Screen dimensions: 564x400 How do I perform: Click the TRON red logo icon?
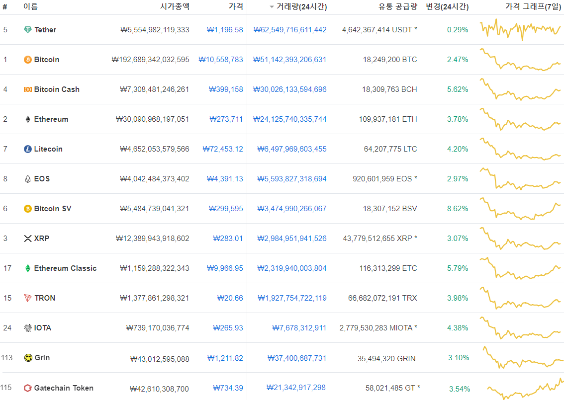(x=28, y=298)
